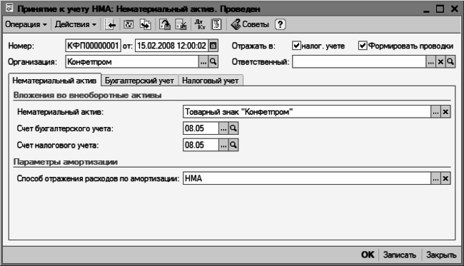Click the Организация field Конфетпром
The image size is (464, 266).
point(132,62)
